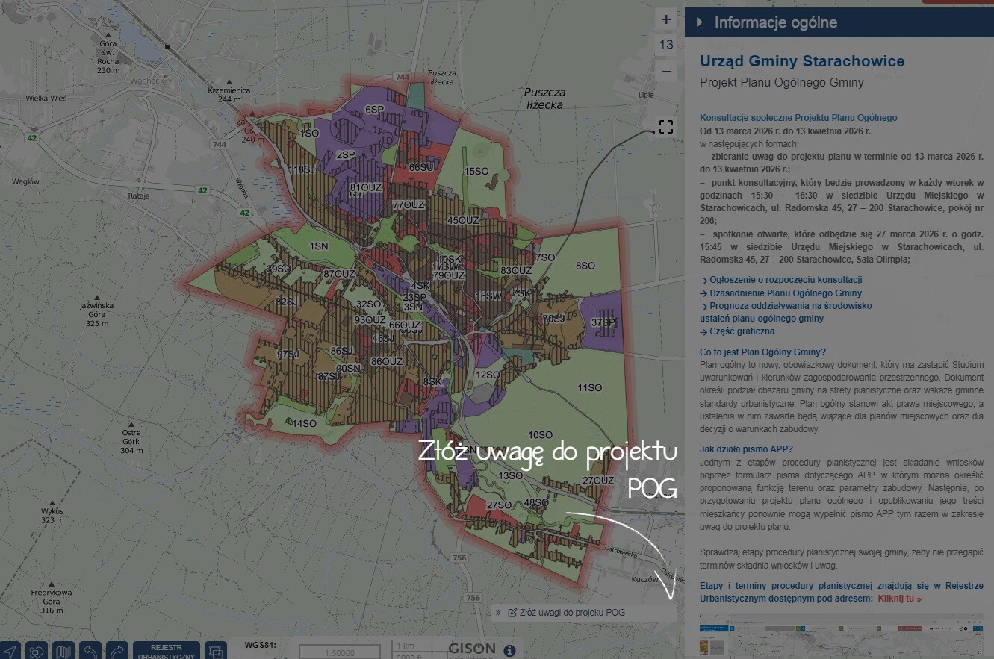Image resolution: width=994 pixels, height=659 pixels.
Task: Collapse the Informacje ogólne panel
Action: 700,22
